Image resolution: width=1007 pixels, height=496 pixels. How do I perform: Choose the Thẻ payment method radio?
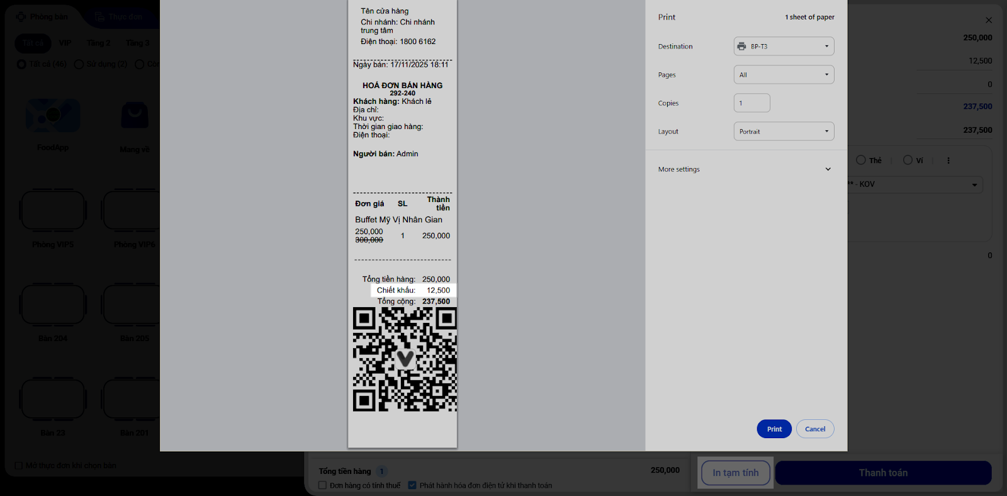point(861,160)
